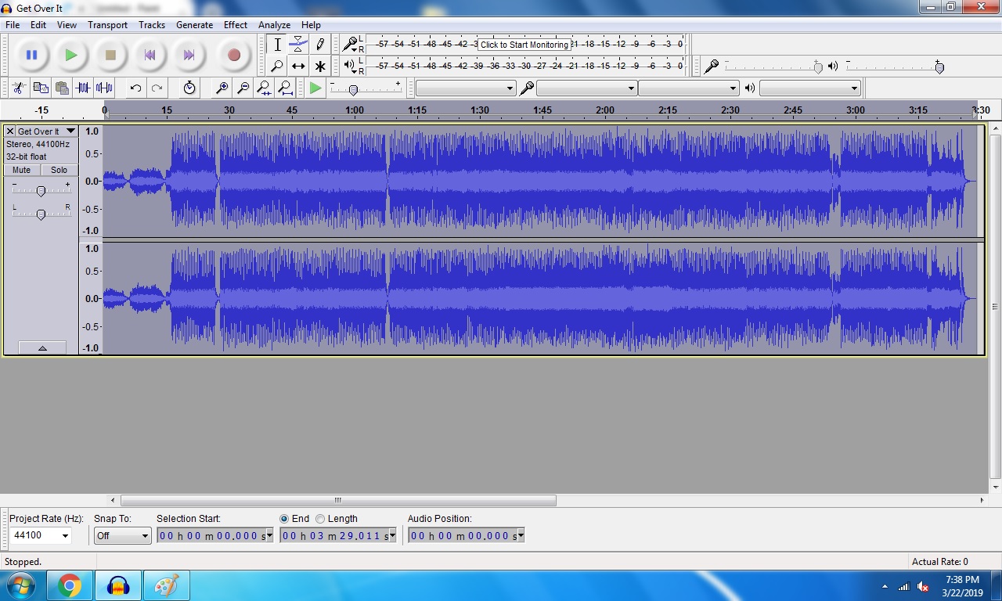The image size is (1002, 601).
Task: Click the red Record button
Action: 233,56
